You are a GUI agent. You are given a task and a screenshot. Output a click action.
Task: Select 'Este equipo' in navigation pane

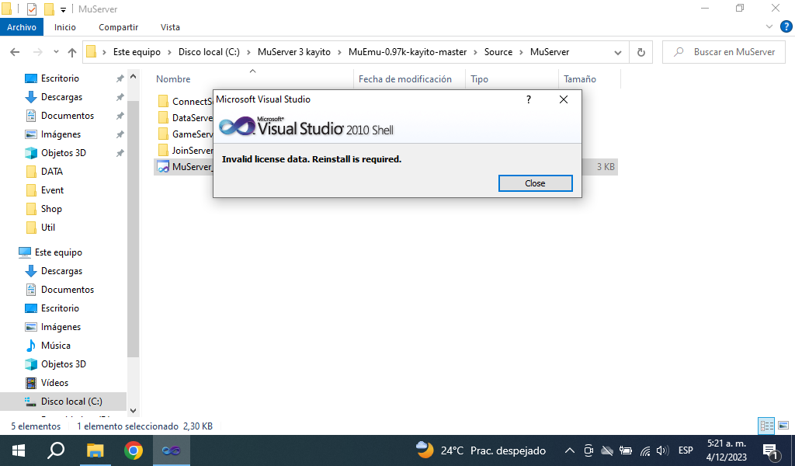click(57, 252)
